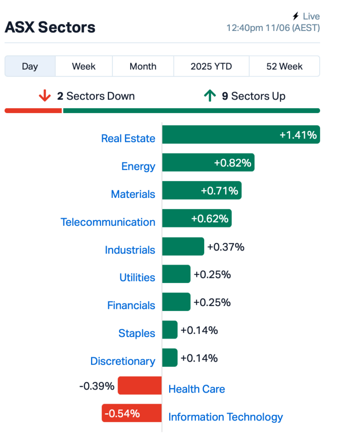Click the green +1.41% Real Estate bar
Screen dimensions: 346x434
coord(241,134)
